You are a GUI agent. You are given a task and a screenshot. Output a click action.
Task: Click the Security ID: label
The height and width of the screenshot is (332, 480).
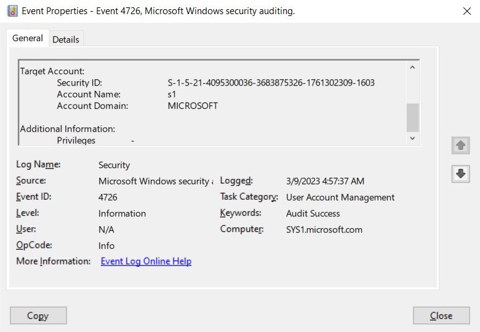pyautogui.click(x=79, y=82)
